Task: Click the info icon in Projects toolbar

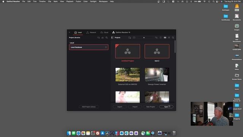Action: click(x=161, y=38)
